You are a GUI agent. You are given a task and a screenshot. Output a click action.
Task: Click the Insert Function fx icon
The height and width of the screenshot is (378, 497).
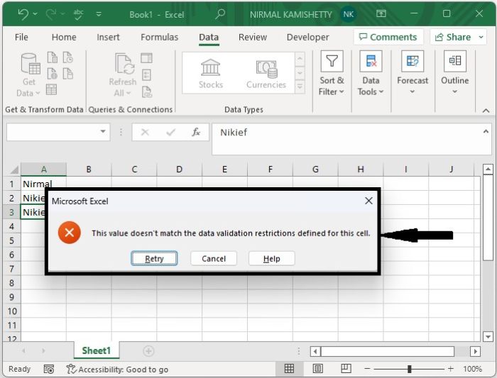(x=196, y=132)
